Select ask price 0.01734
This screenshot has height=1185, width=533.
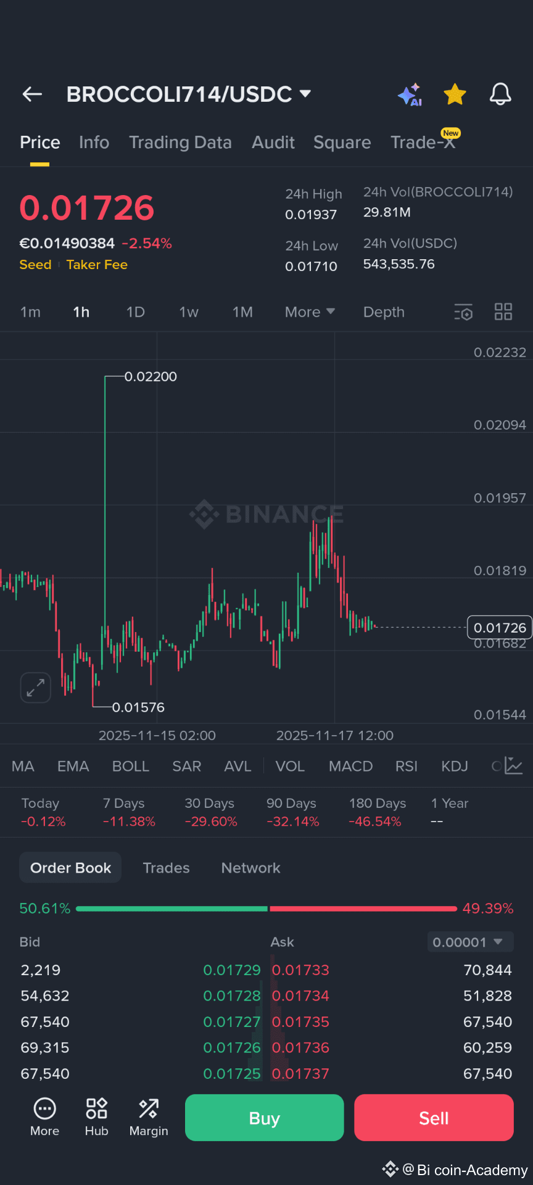[300, 996]
